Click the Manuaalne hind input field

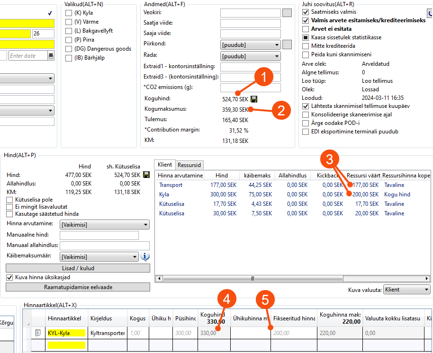tap(99, 235)
